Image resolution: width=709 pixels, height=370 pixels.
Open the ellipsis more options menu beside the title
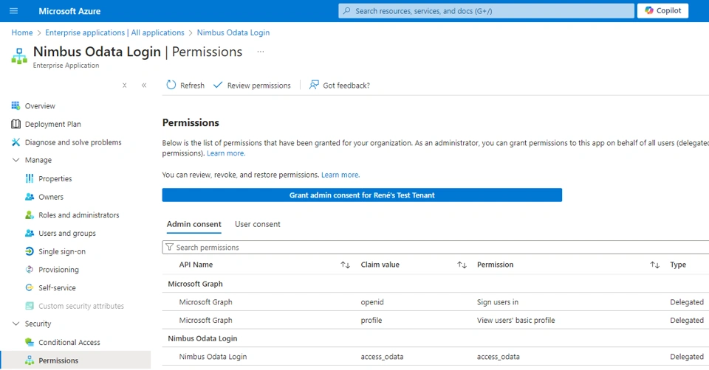261,52
